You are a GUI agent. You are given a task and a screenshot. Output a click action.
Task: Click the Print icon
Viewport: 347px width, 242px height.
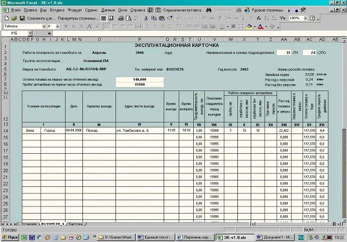tap(121, 18)
